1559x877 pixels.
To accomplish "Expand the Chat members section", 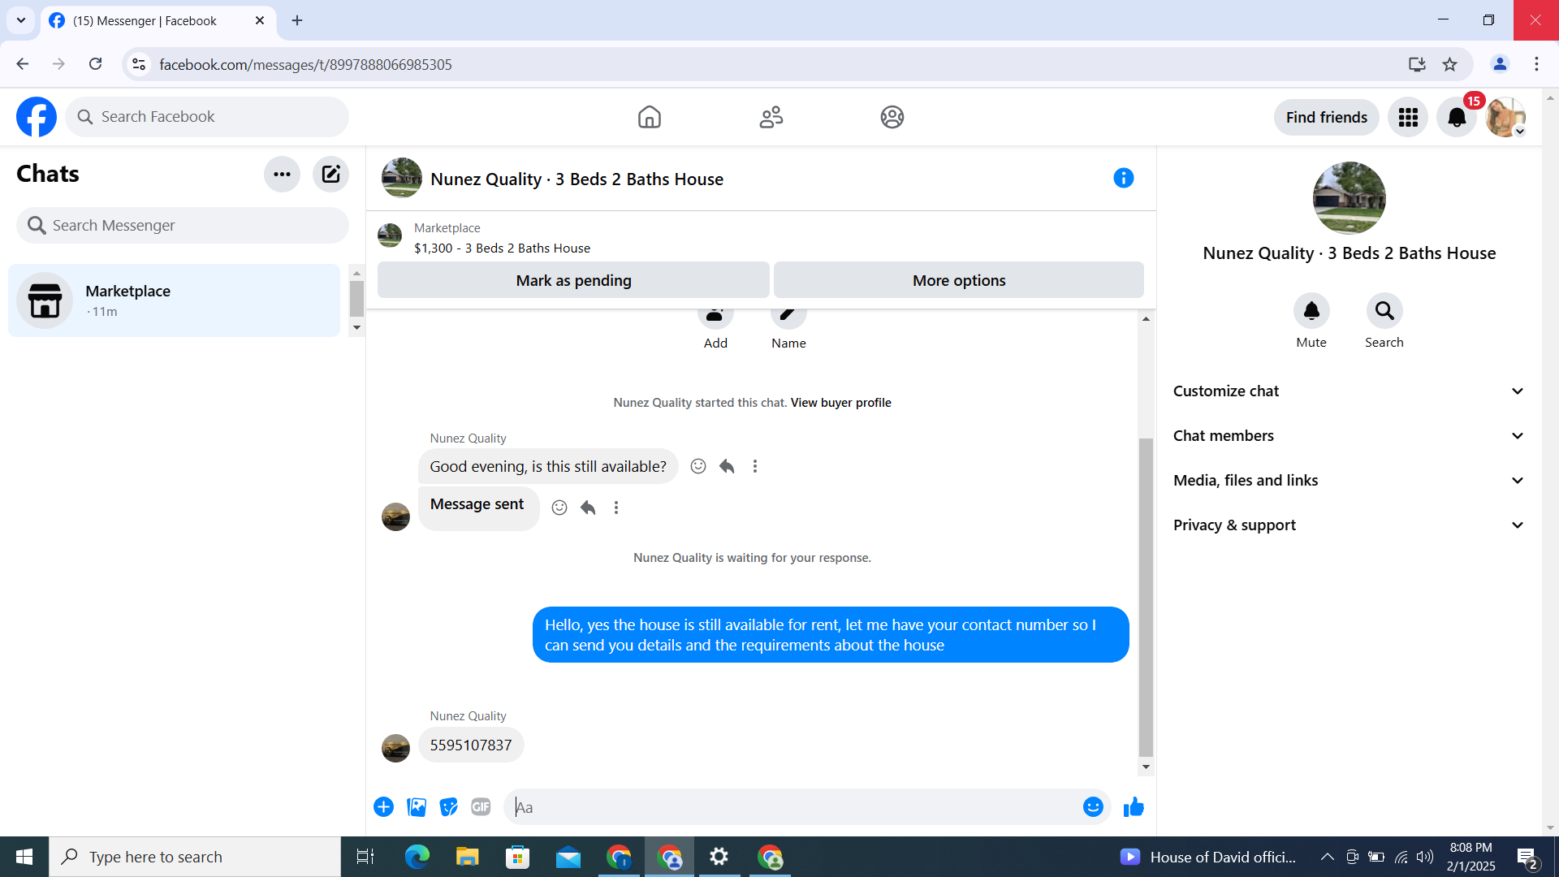I will (1348, 436).
